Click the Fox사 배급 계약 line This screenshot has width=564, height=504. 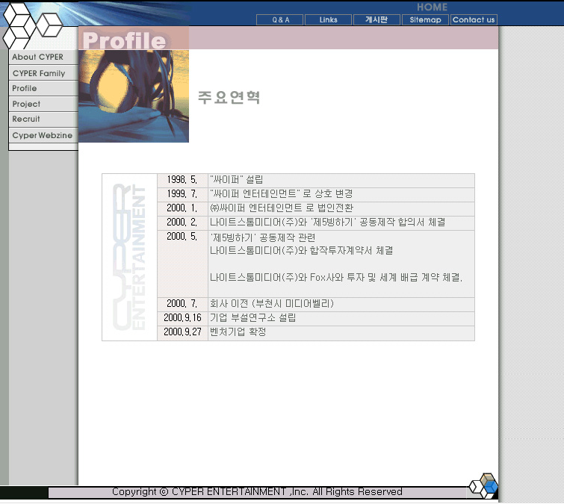[336, 278]
